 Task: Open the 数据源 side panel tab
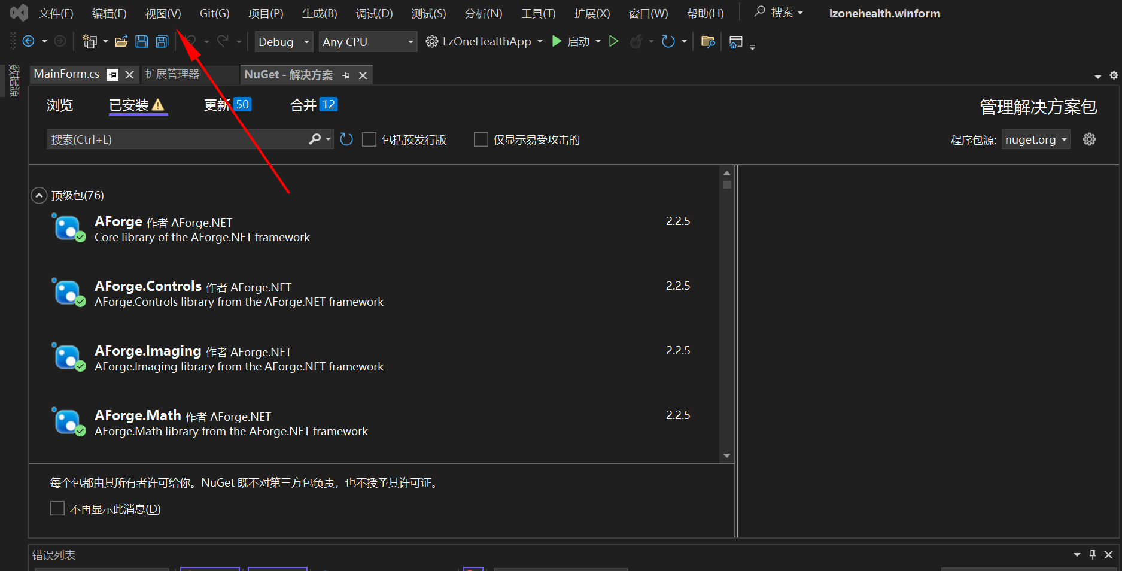14,80
